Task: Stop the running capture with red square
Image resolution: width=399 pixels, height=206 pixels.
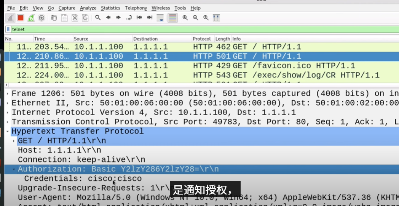Action: click(21, 18)
